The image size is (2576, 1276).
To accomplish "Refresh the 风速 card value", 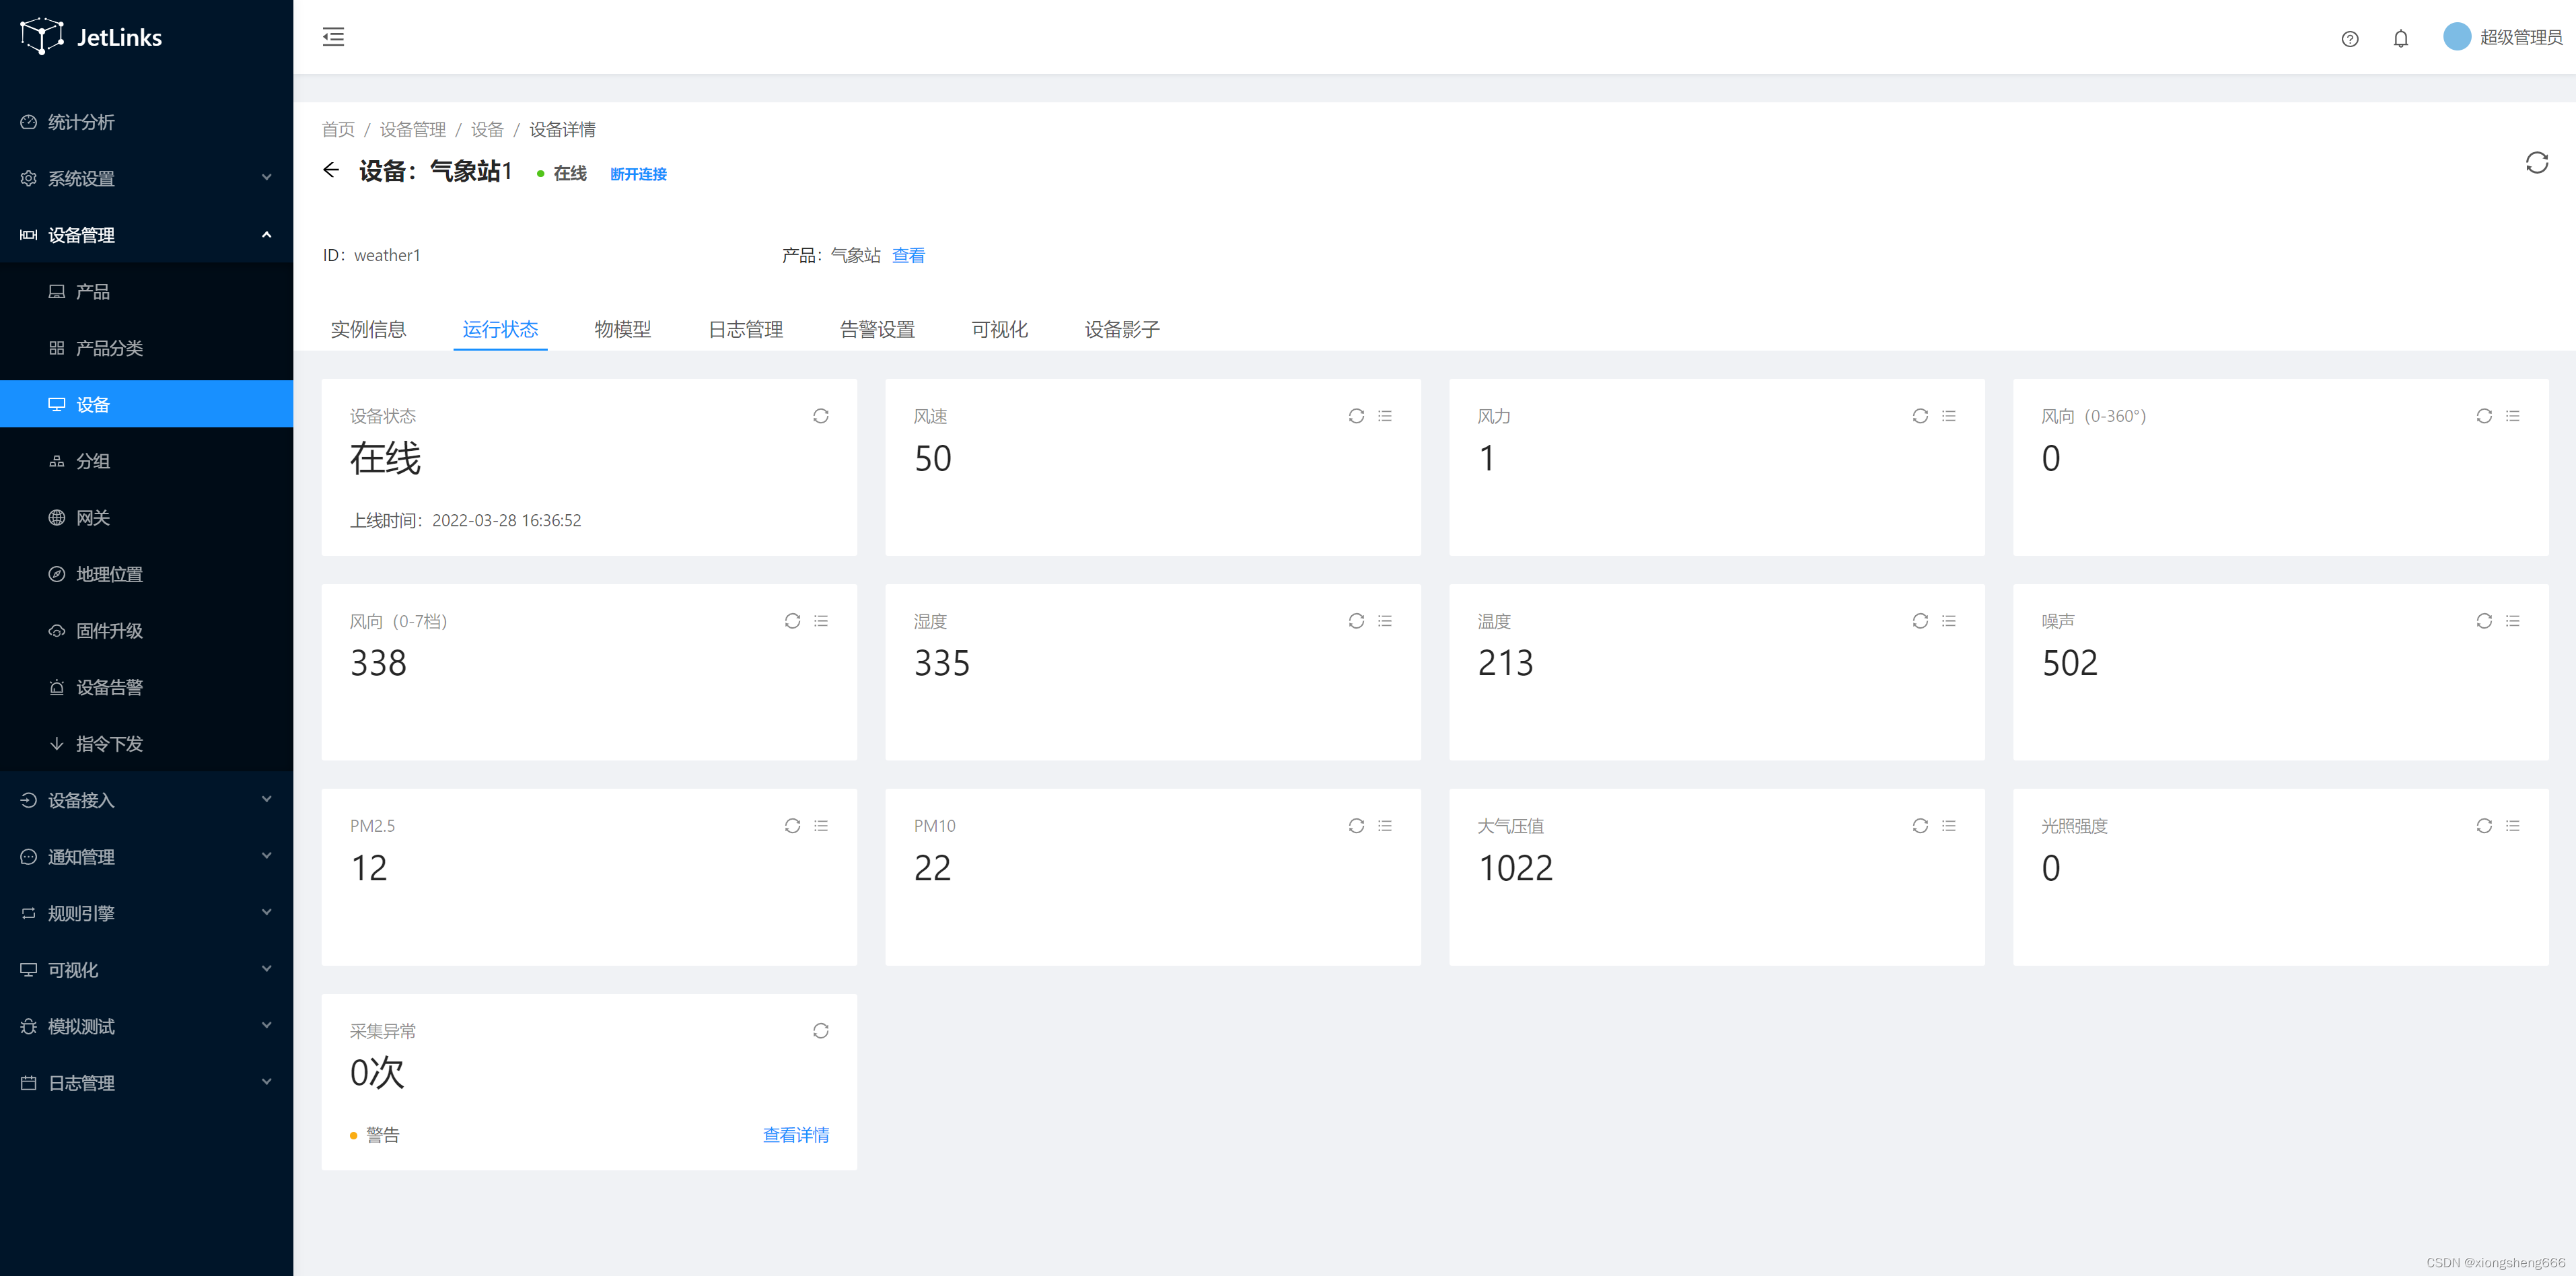I will [x=1355, y=416].
